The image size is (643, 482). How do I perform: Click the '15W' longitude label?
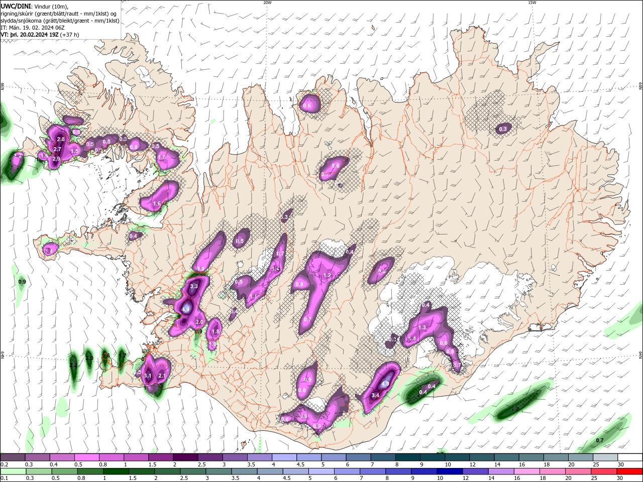click(532, 3)
